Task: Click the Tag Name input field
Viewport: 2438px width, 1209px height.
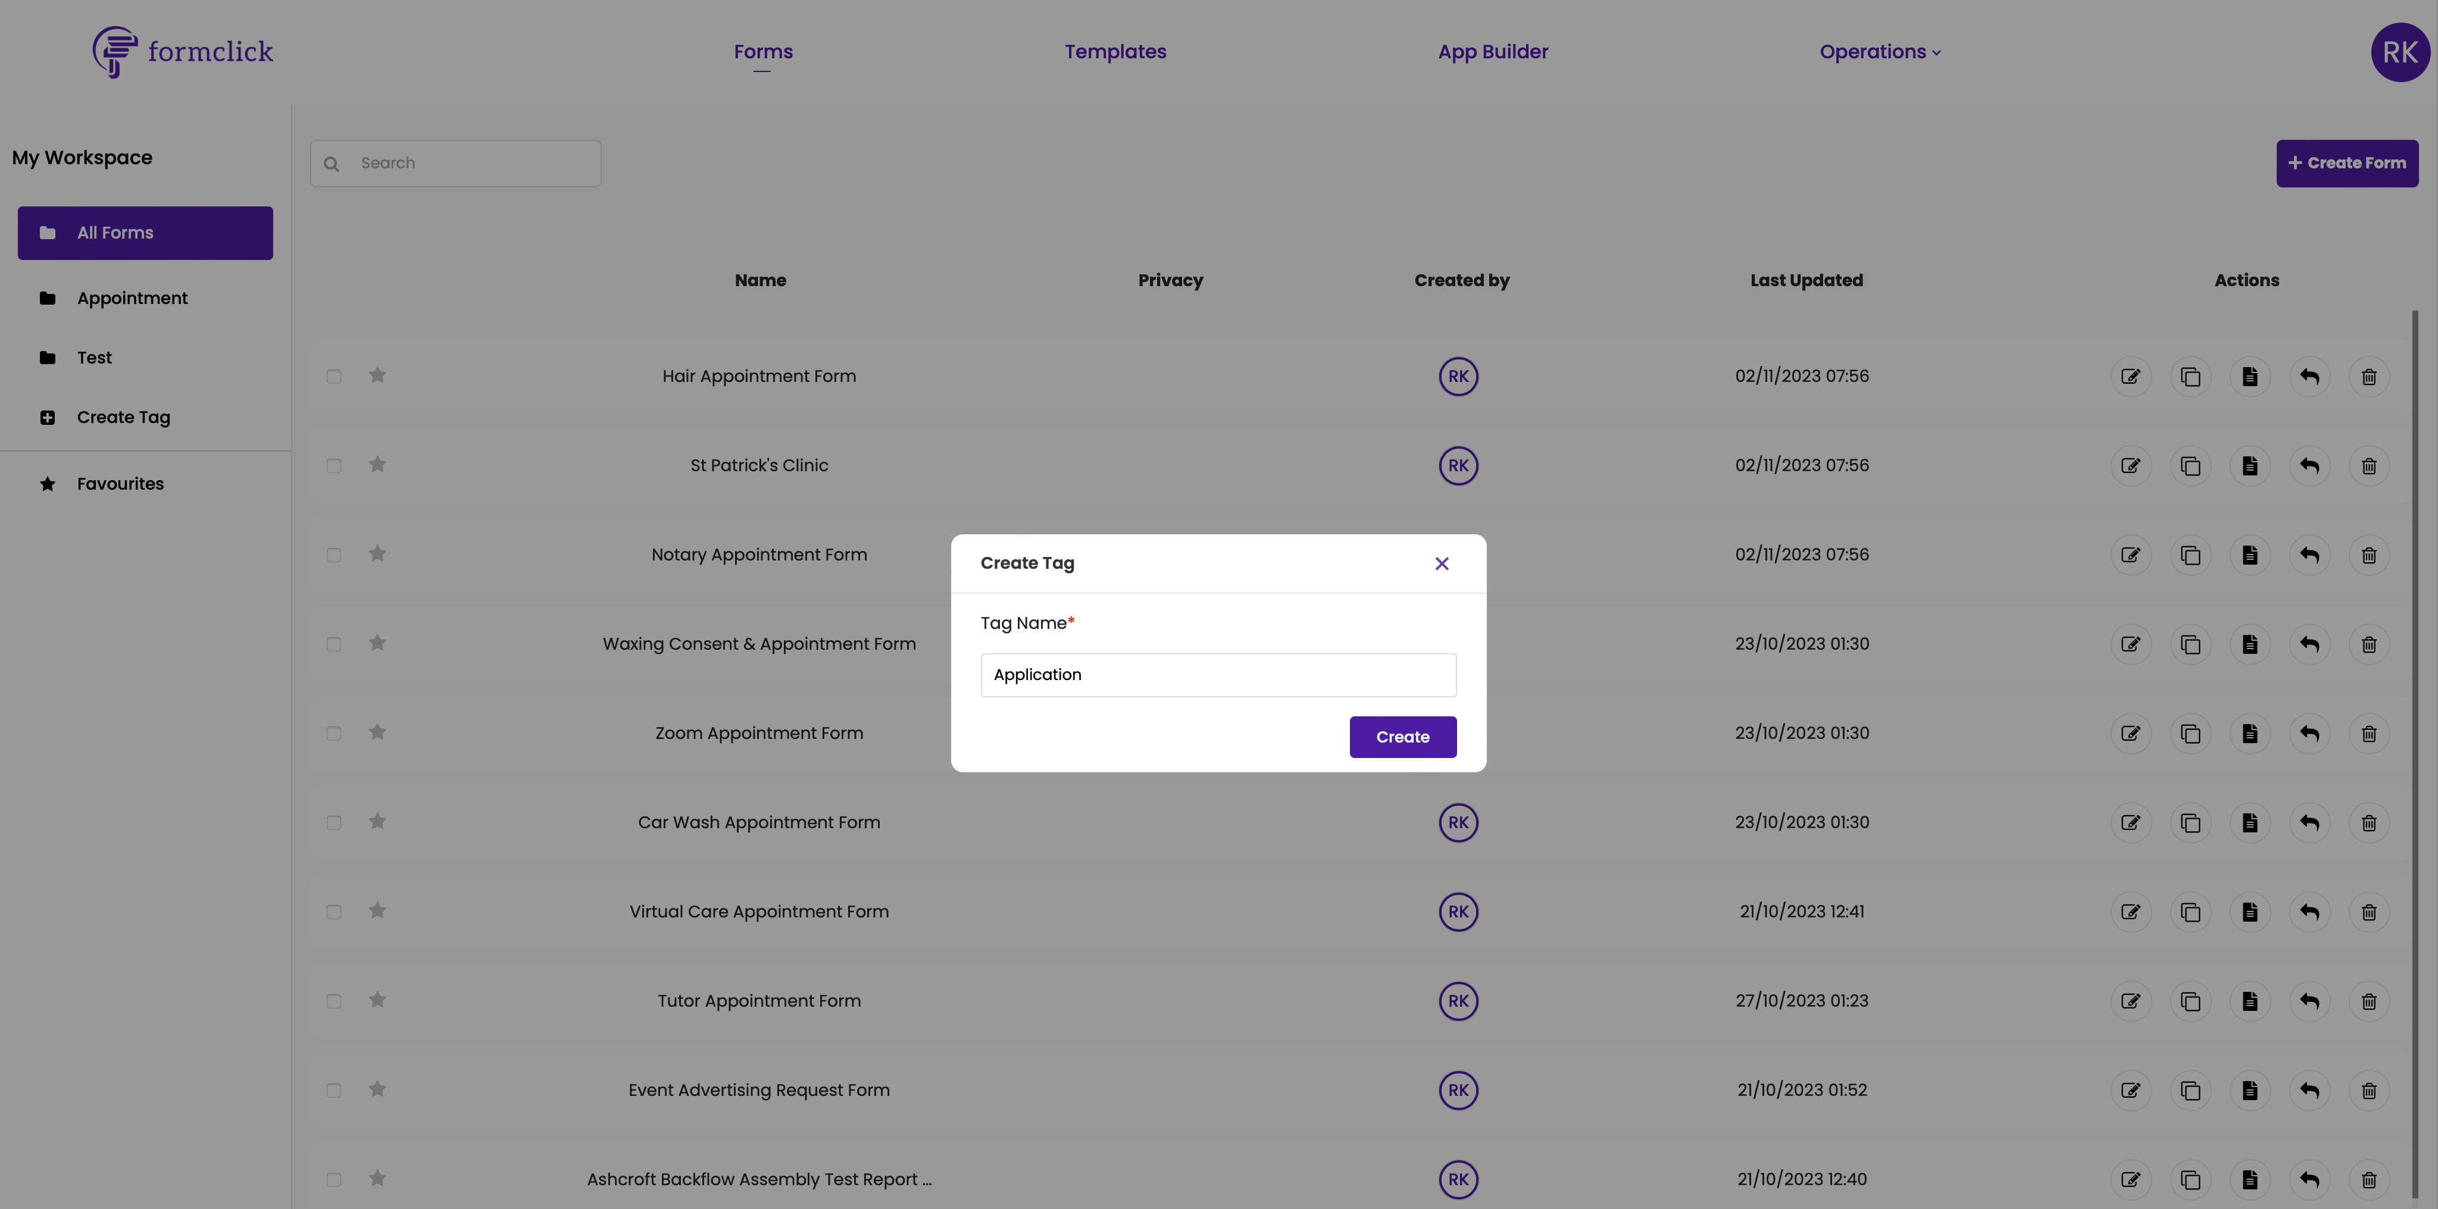Action: tap(1218, 675)
